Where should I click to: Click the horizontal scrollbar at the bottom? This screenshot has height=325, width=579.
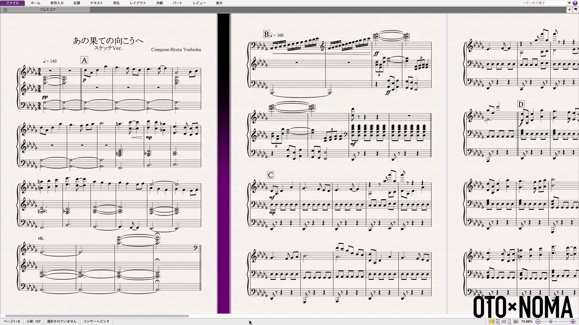tap(96, 316)
